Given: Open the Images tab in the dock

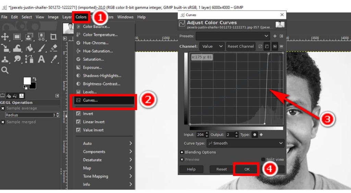Looking at the screenshot, I should click(22, 96).
